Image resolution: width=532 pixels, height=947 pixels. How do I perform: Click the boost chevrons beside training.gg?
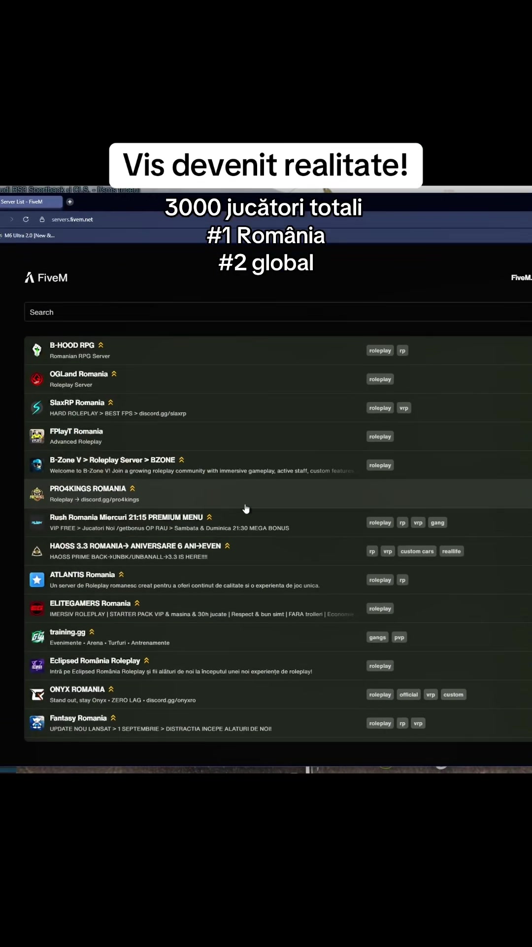(92, 632)
